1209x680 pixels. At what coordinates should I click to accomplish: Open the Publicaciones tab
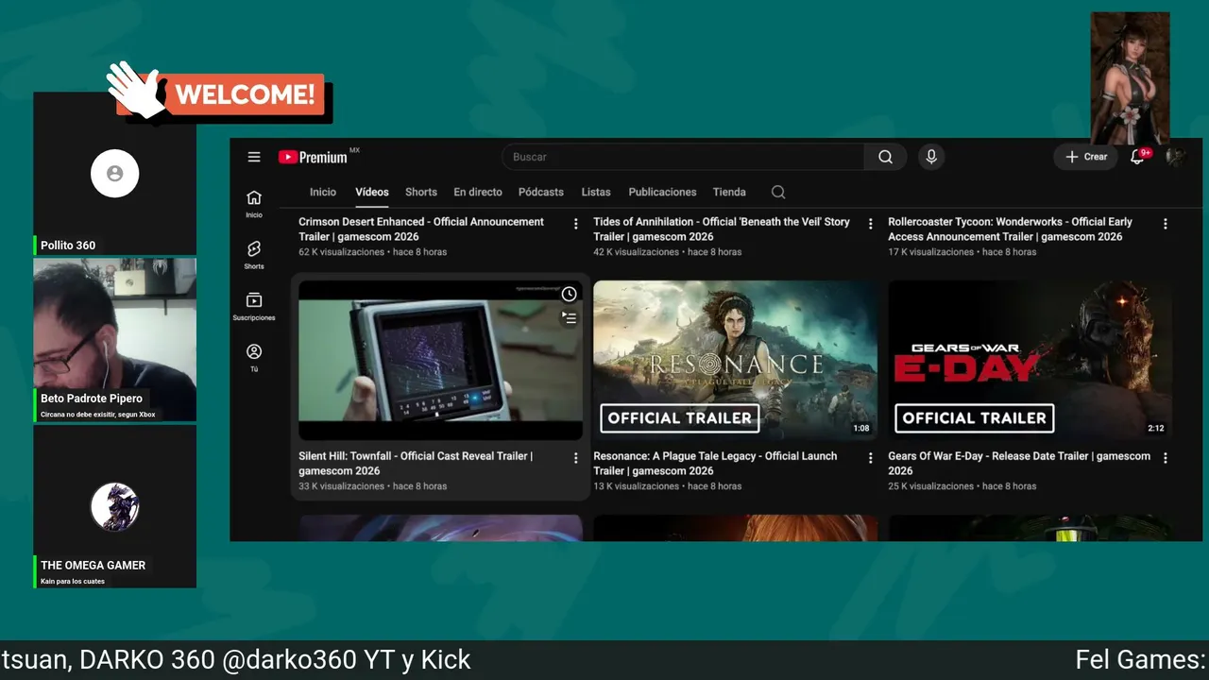662,192
